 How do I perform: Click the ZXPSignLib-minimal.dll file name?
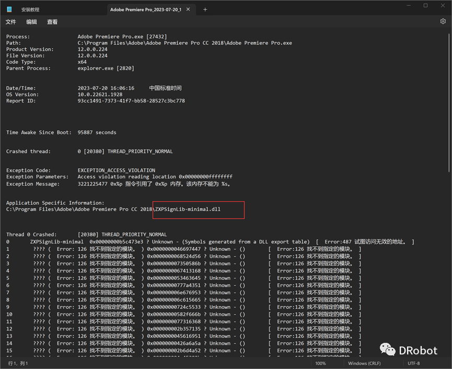click(188, 209)
